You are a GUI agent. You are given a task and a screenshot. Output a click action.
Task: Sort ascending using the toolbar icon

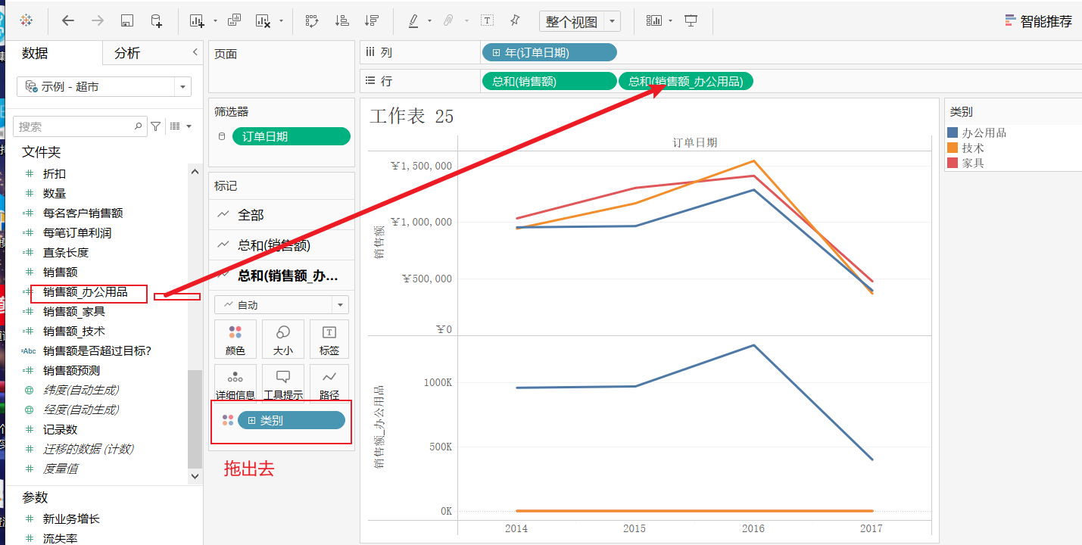pos(341,21)
